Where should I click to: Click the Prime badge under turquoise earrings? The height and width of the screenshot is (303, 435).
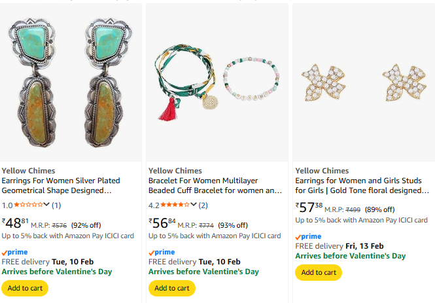[15, 252]
